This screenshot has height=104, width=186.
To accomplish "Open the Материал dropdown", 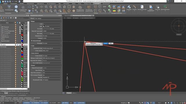I will (52, 43).
